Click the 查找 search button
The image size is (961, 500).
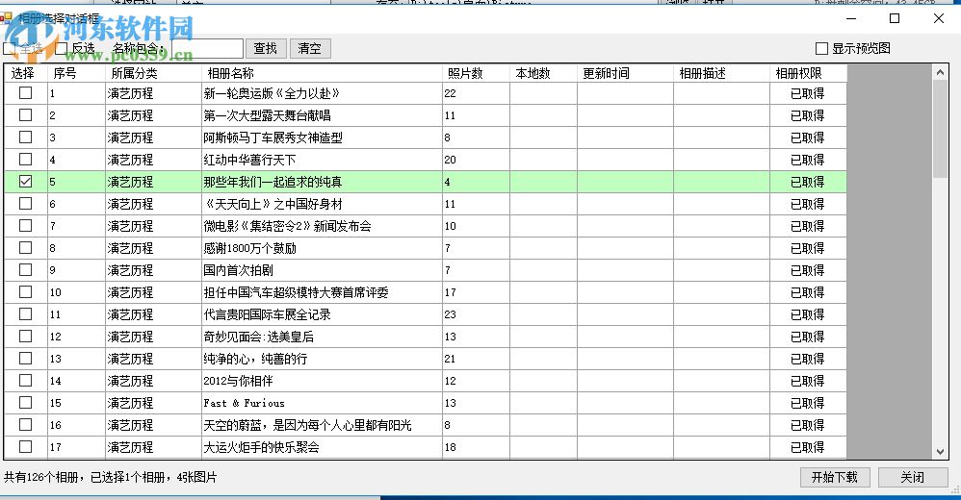(266, 48)
